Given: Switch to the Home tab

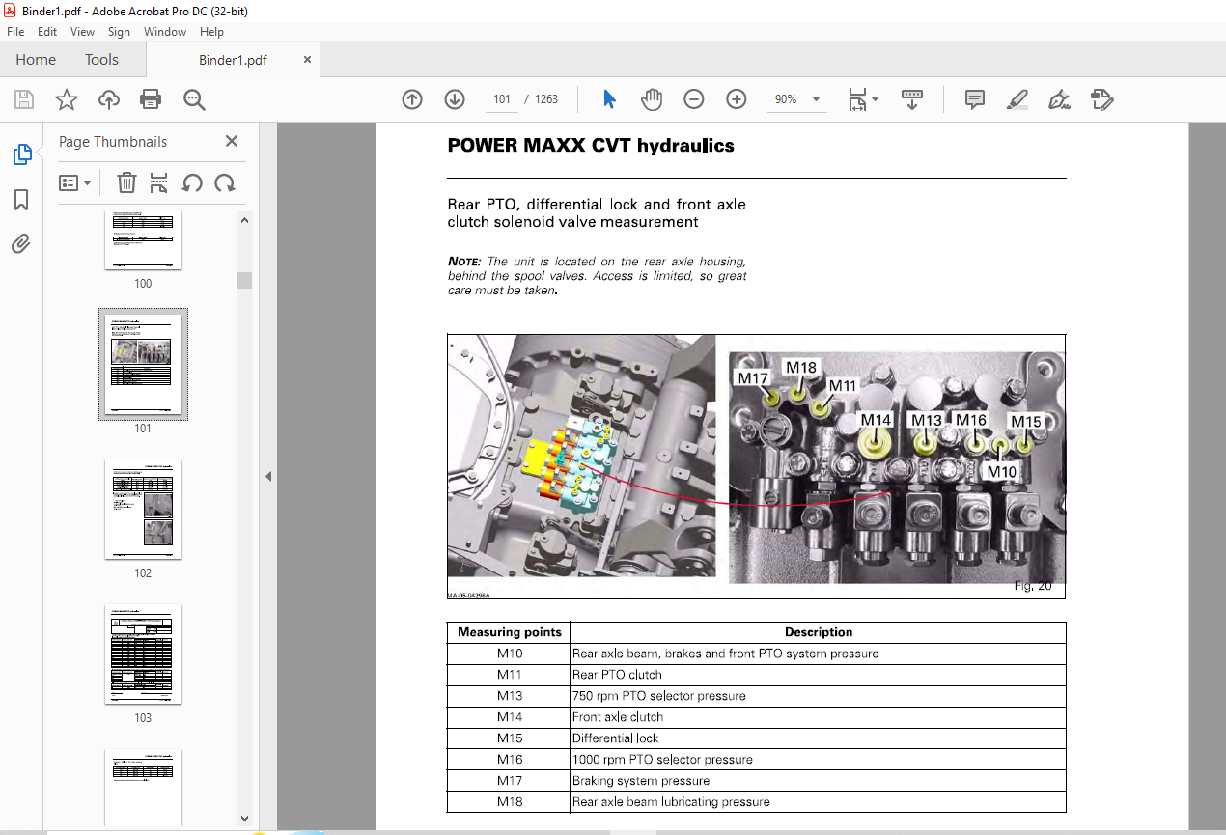Looking at the screenshot, I should click(x=36, y=60).
